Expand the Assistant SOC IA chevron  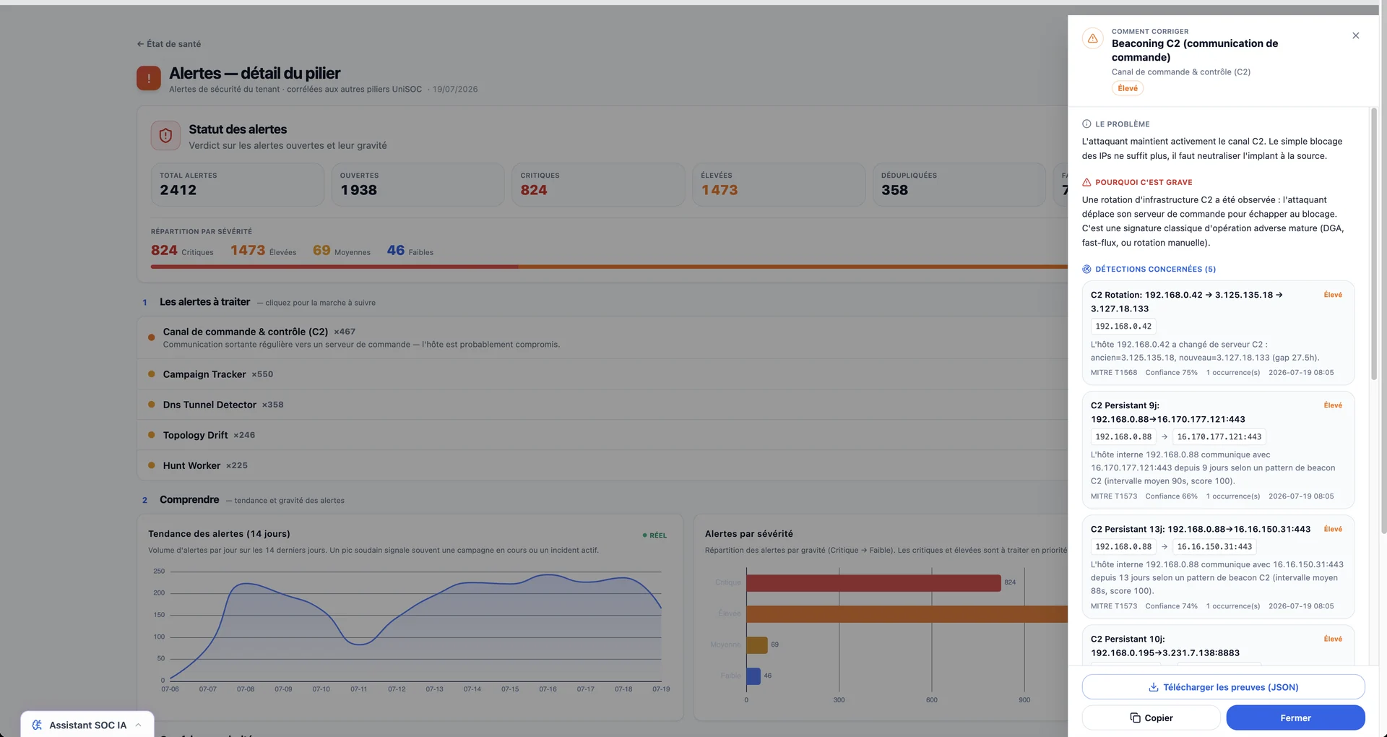click(x=138, y=725)
